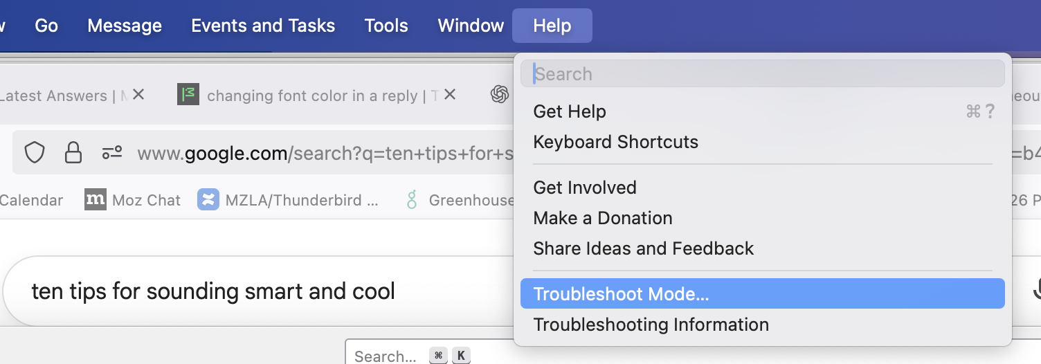Viewport: 1041px width, 364px height.
Task: Switch to the ChatGPT tab icon
Action: [x=500, y=95]
